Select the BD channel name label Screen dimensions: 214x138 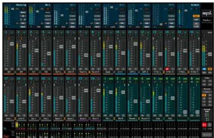click(9, 72)
